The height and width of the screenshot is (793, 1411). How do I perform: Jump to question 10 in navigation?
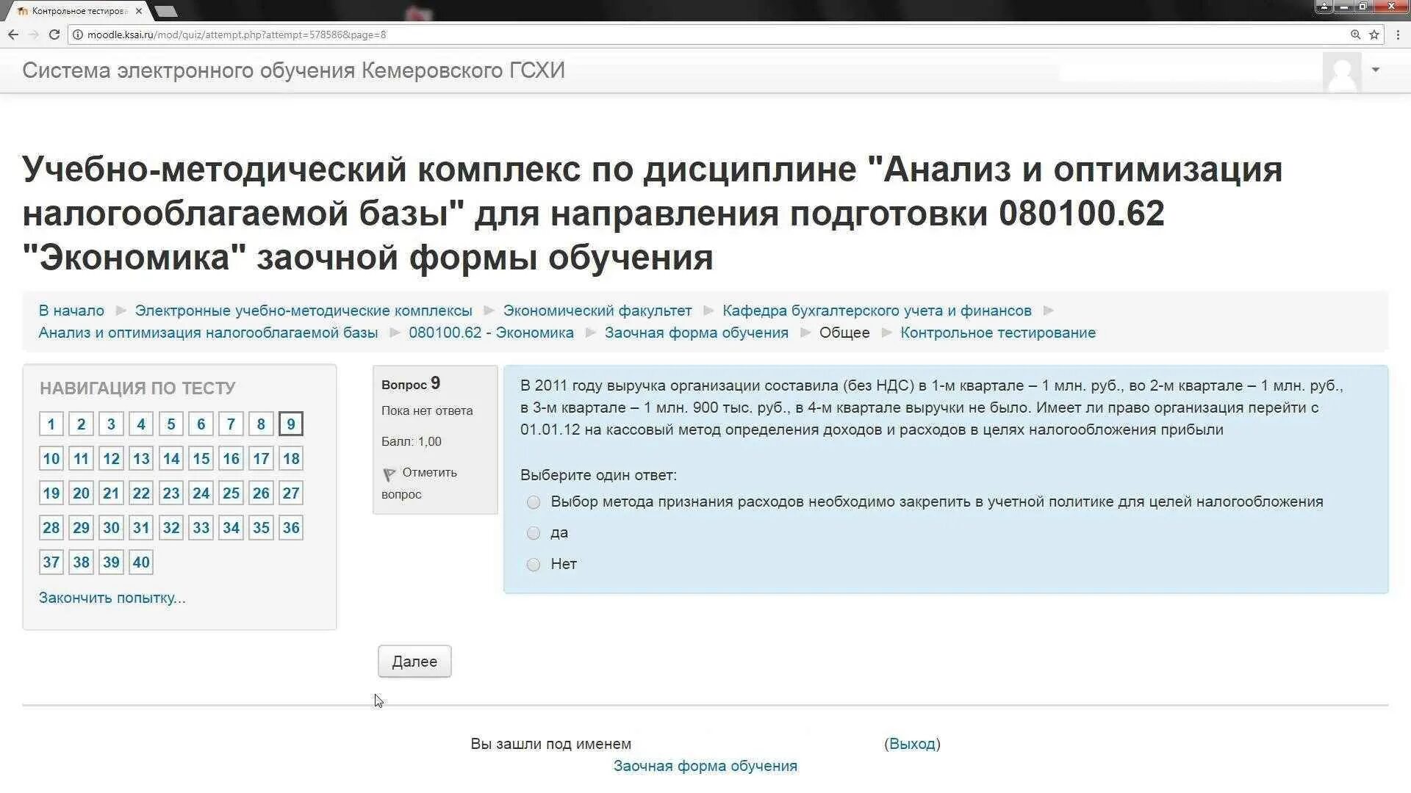tap(51, 459)
